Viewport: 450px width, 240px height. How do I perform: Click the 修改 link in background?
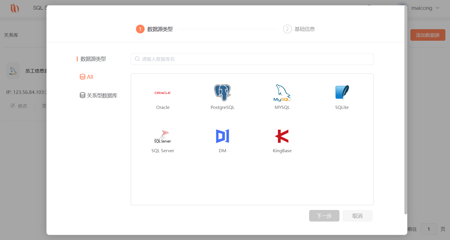[23, 106]
